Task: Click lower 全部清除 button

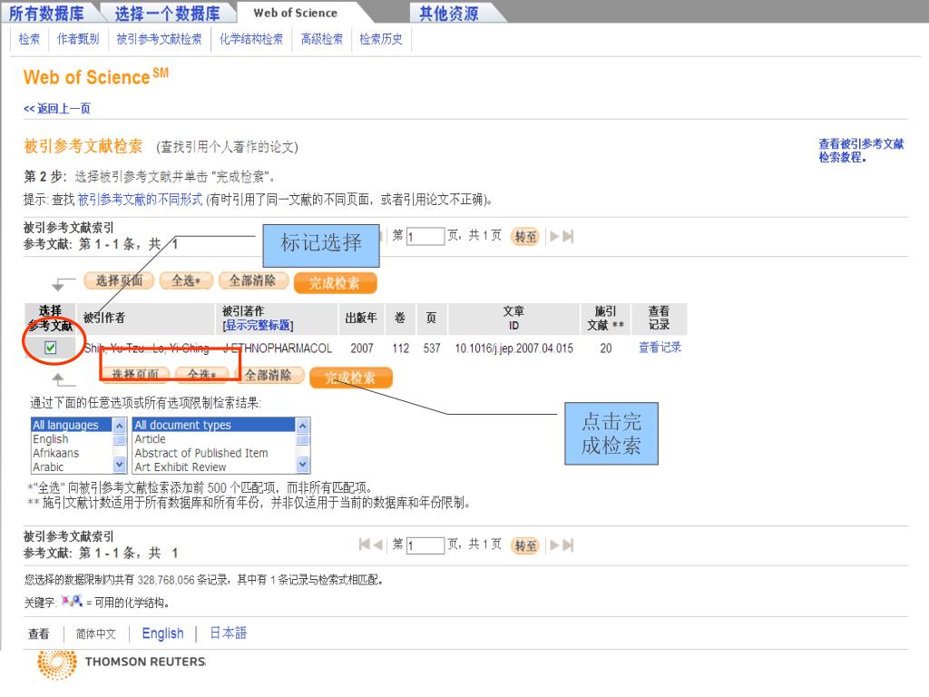Action: pos(269,375)
